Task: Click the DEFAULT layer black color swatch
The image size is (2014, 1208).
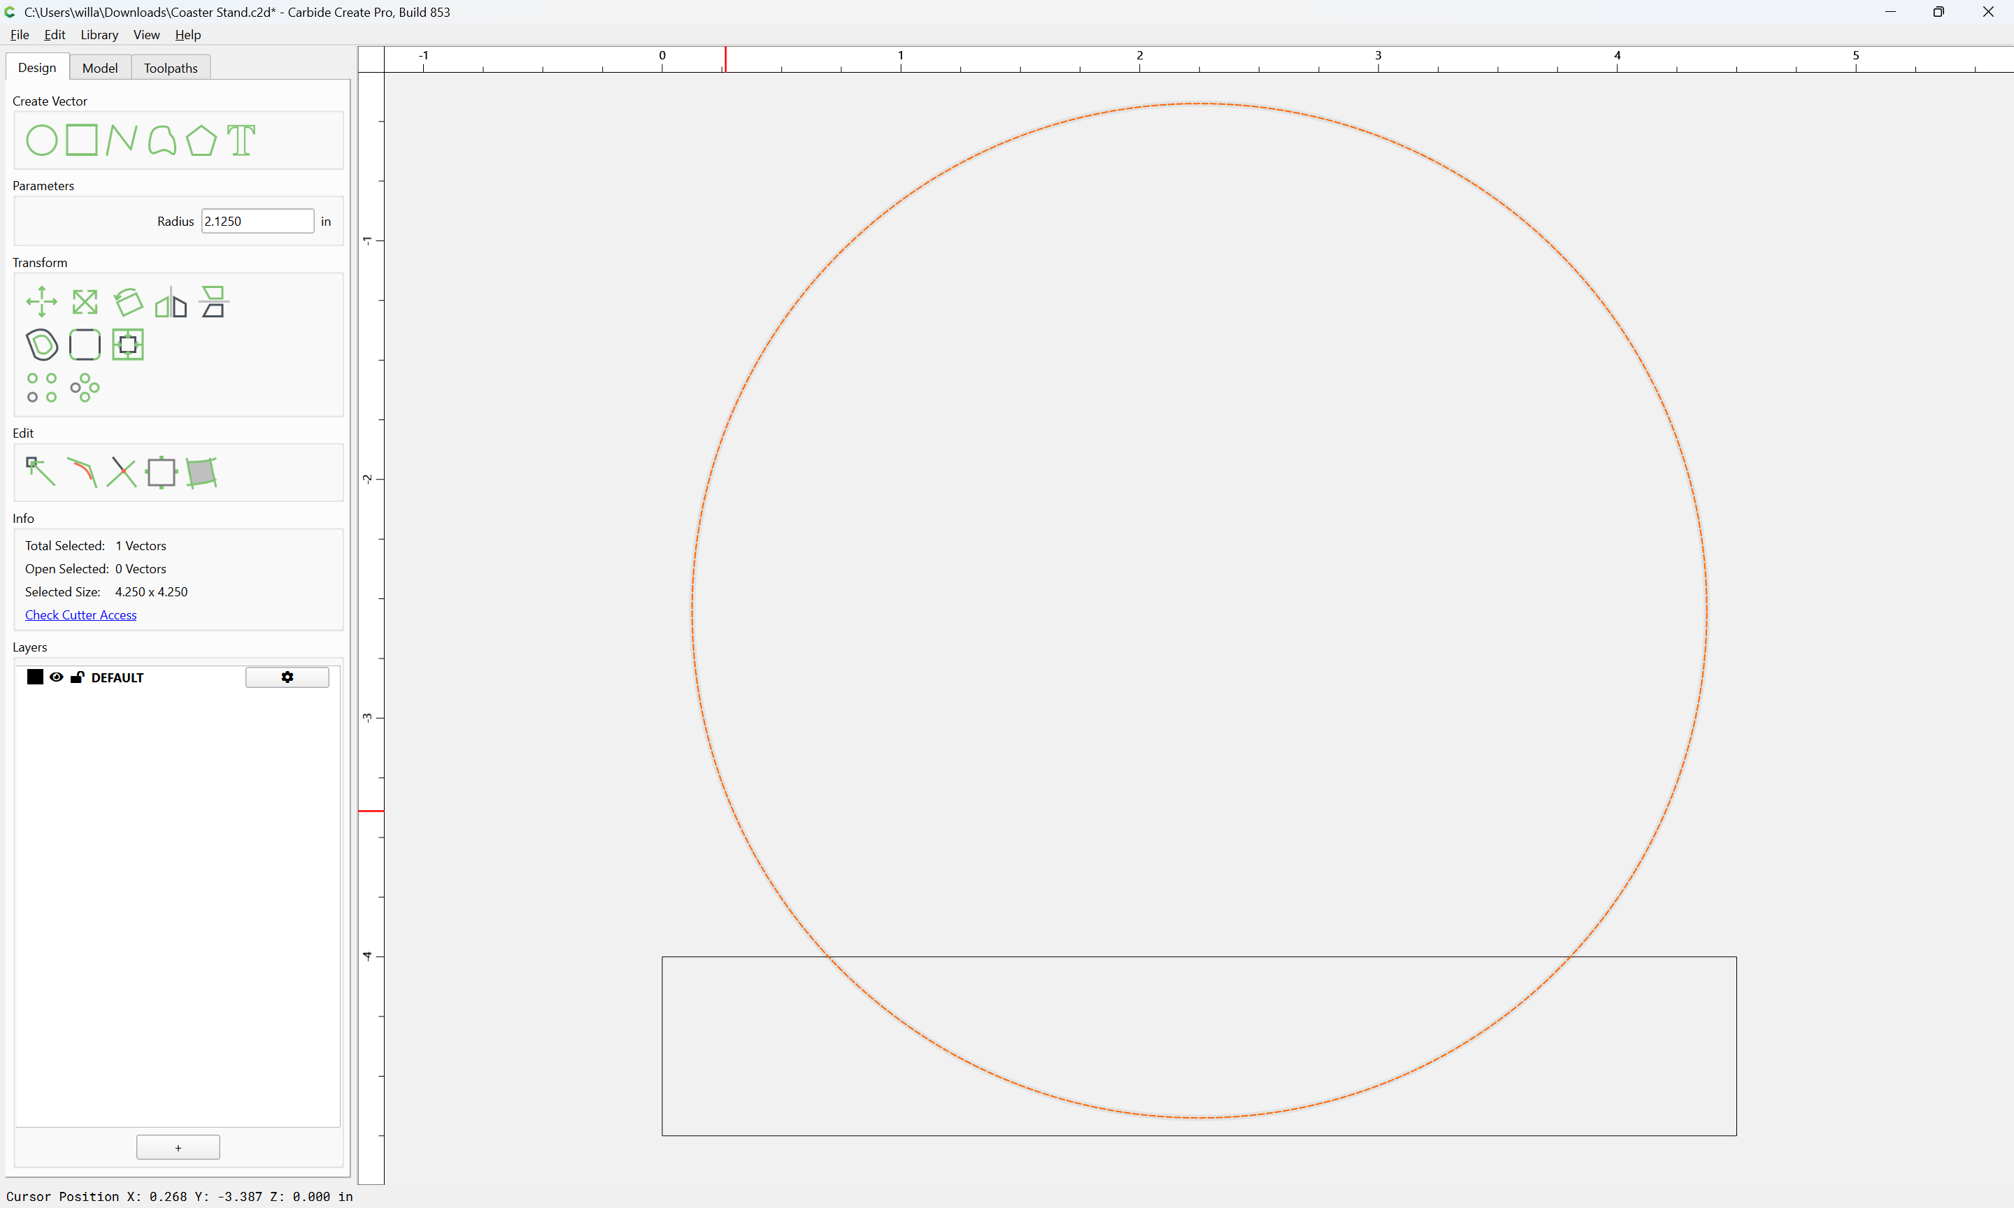Action: 35,677
